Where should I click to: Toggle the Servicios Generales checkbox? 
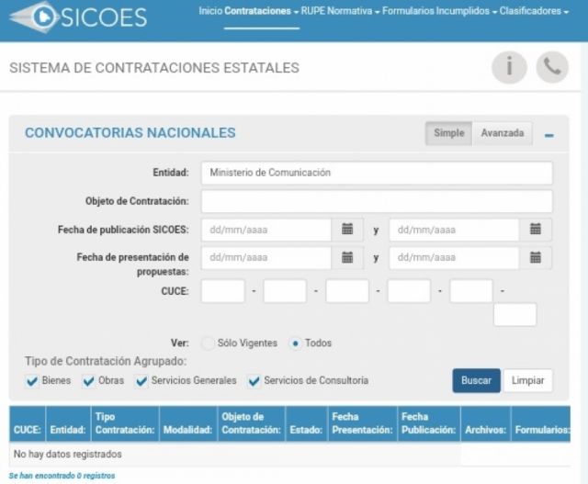click(x=141, y=381)
